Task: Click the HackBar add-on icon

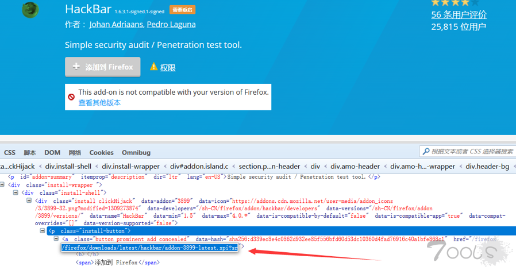Action: click(x=30, y=10)
